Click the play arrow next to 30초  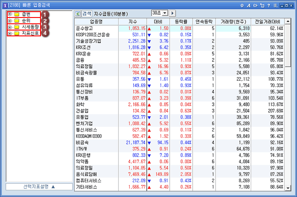(x=172, y=14)
